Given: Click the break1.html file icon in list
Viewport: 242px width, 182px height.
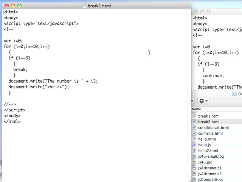Looking at the screenshot, I should point(194,116).
